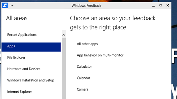Image resolution: width=177 pixels, height=99 pixels.
Task: Choose App behavior on multi-monitor
Action: (100, 55)
